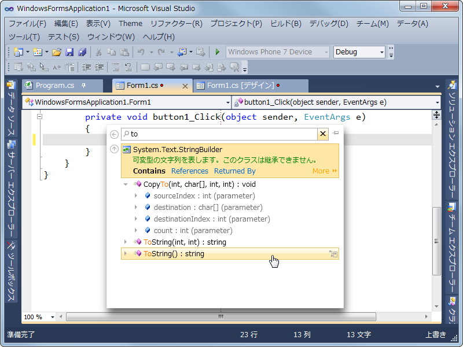The height and width of the screenshot is (347, 463).
Task: Open the ファイル(F) menu
Action: pos(27,23)
